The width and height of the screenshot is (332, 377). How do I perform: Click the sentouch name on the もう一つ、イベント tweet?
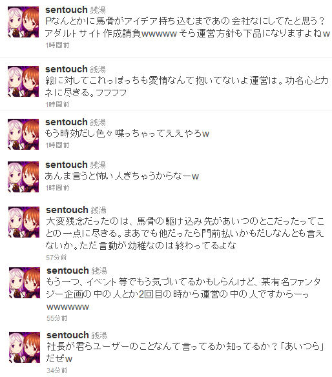coord(68,270)
